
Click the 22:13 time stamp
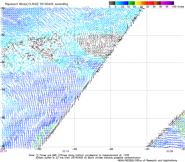3,151
